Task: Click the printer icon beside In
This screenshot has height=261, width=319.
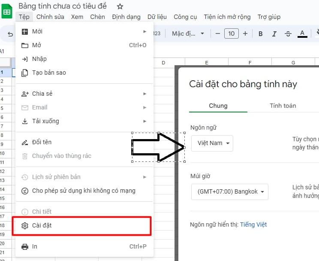Action: [x=25, y=247]
